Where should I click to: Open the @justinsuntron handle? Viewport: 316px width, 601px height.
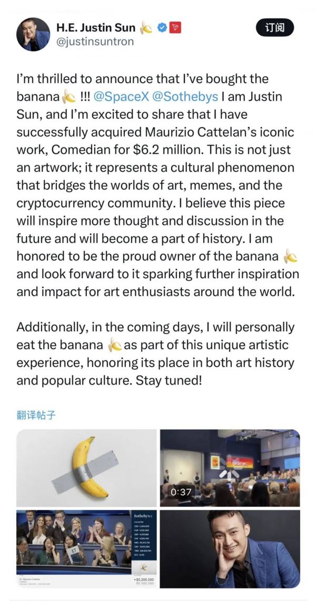[95, 42]
